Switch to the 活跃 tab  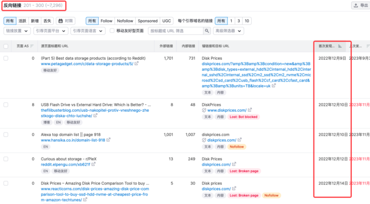tap(22, 21)
